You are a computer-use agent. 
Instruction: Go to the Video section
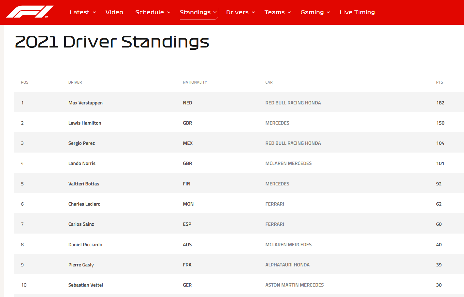point(114,12)
